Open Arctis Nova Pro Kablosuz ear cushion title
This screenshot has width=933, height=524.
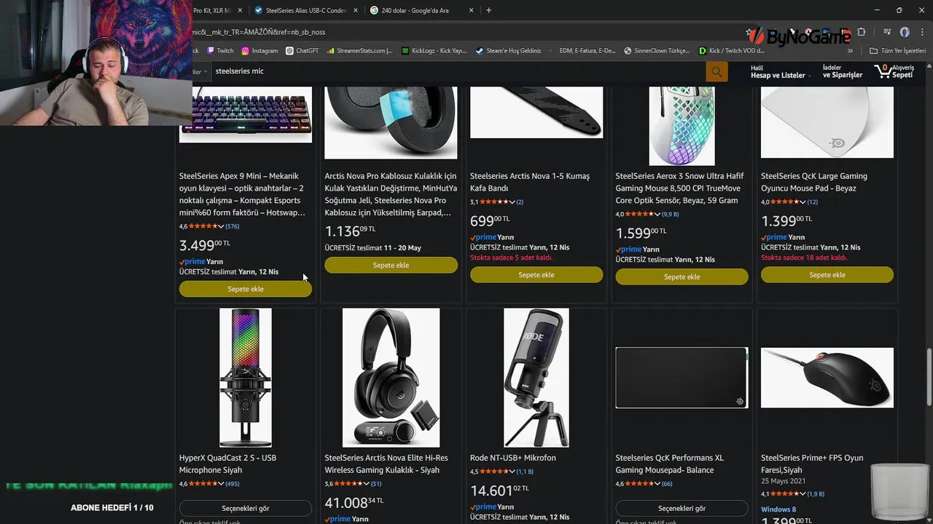click(391, 194)
